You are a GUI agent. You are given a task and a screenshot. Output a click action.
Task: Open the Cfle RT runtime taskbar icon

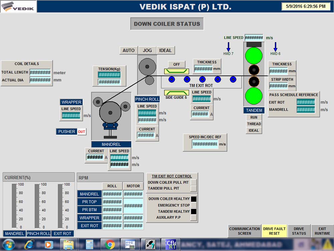point(171,244)
